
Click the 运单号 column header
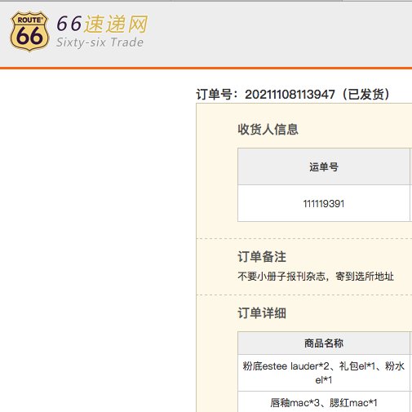[324, 166]
